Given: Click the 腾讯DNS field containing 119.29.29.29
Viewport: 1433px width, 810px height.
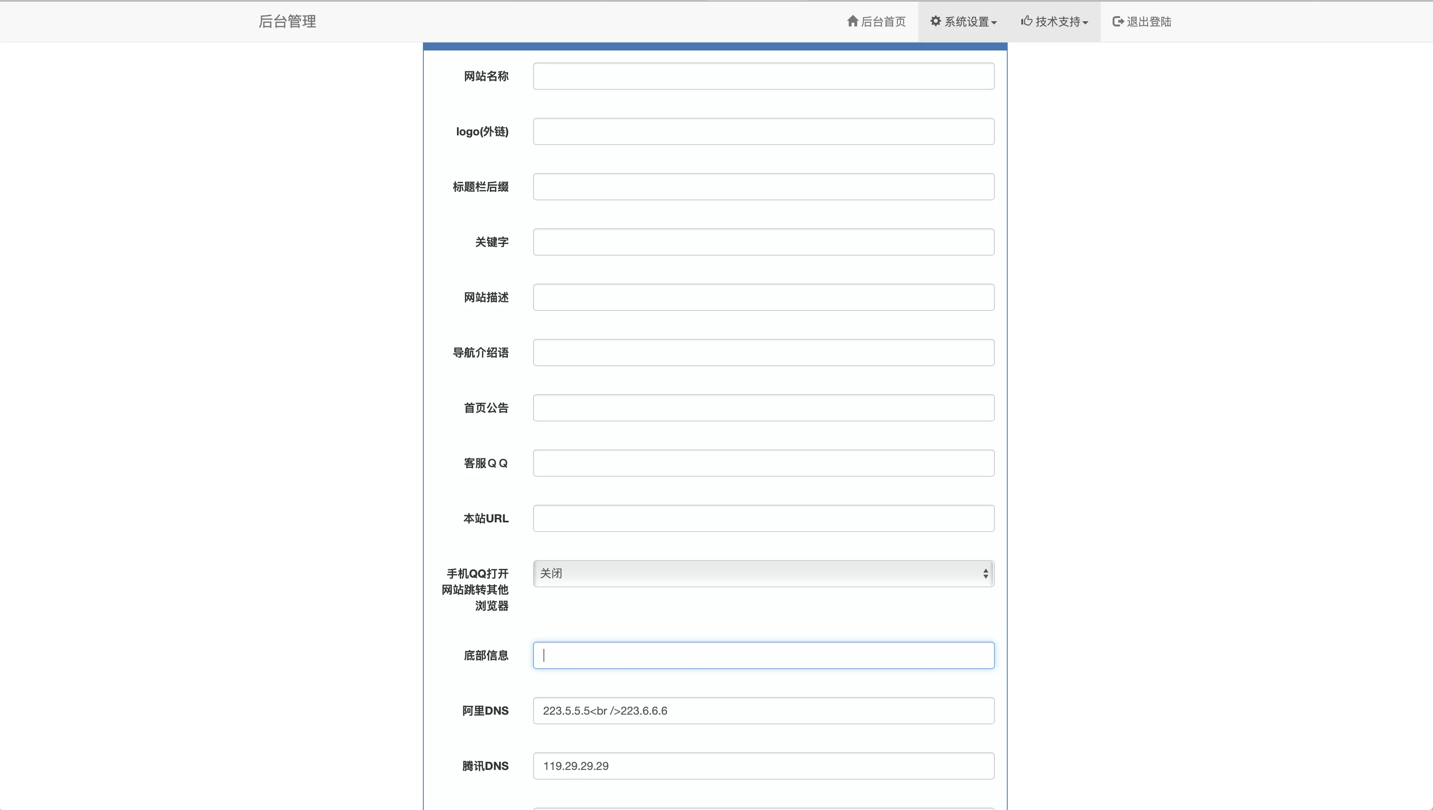Looking at the screenshot, I should 763,766.
